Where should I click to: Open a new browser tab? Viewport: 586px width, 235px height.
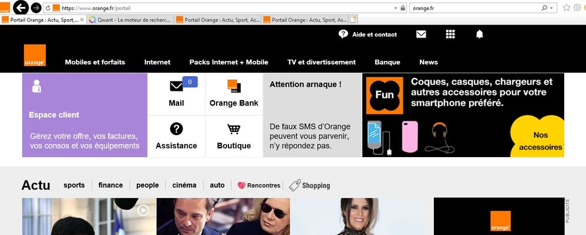pyautogui.click(x=353, y=19)
